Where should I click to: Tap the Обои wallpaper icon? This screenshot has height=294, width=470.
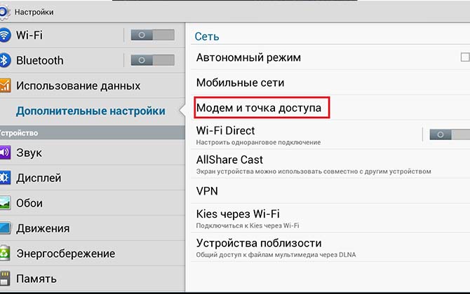(x=5, y=203)
